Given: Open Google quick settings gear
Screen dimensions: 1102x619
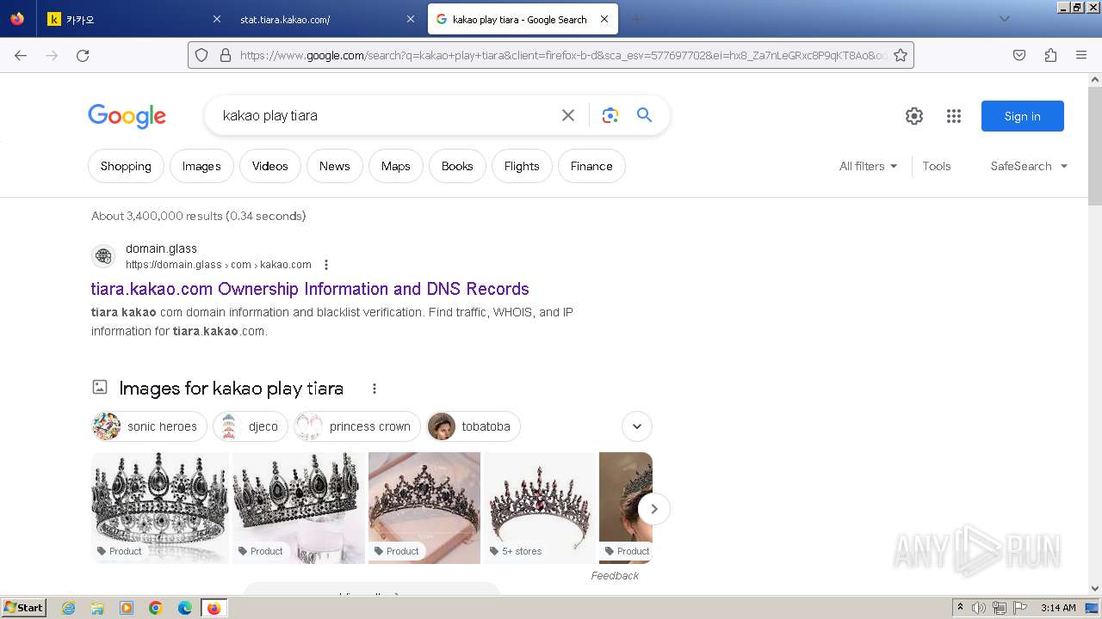Looking at the screenshot, I should [x=914, y=116].
